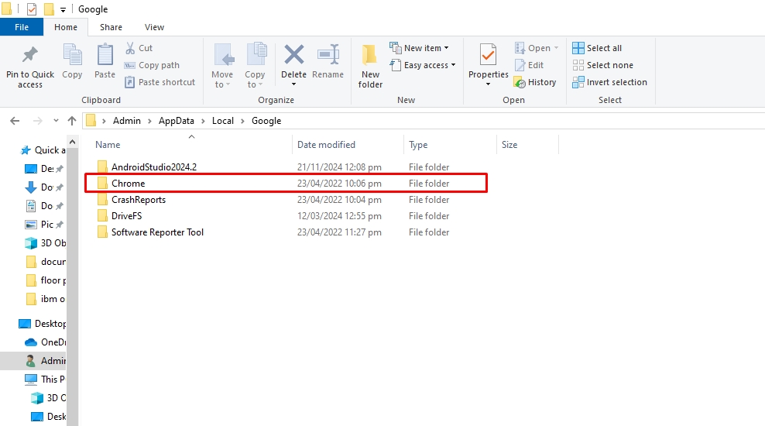Click navigation pane scroll-up arrow
Viewport: 765px width, 426px height.
[x=72, y=142]
